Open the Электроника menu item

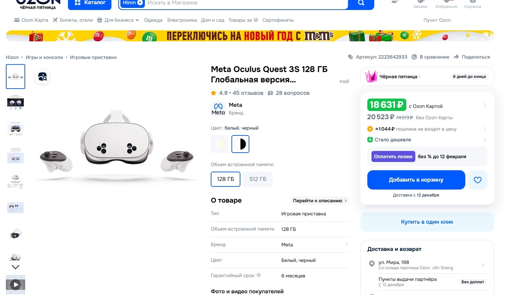click(181, 20)
